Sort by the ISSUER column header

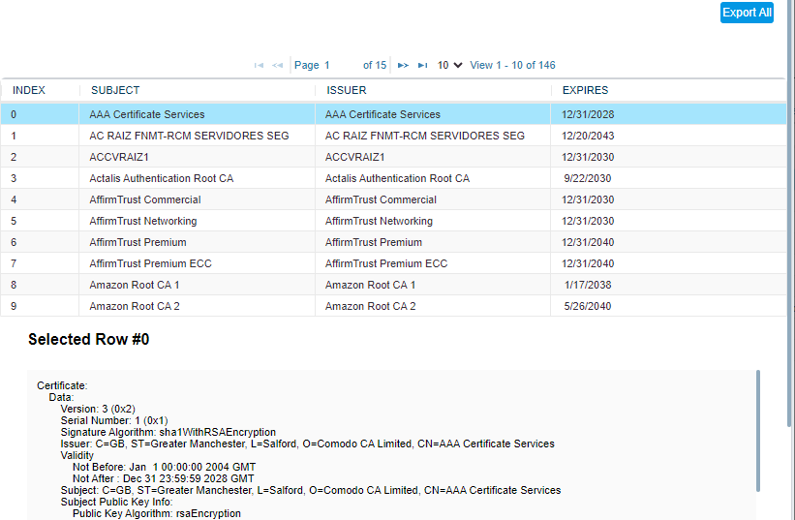tap(347, 90)
